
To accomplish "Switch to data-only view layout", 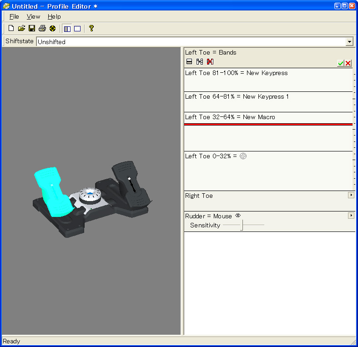I will tap(77, 29).
